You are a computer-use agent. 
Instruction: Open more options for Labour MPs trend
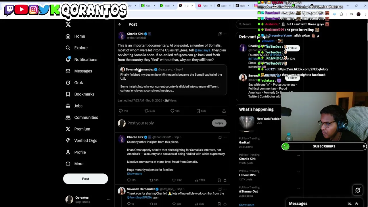point(298,172)
